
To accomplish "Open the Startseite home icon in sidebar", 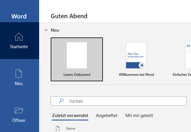I will [19, 37].
